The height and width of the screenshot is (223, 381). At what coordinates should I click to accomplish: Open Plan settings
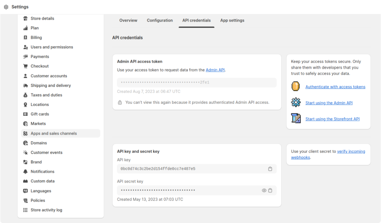35,28
